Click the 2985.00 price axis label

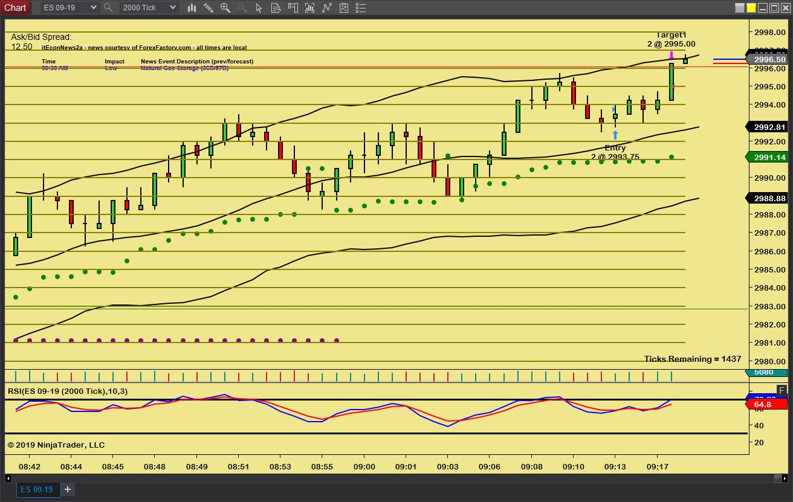770,269
